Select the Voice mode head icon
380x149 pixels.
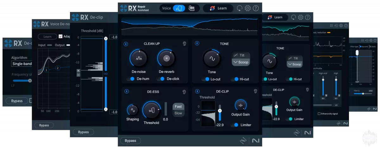click(179, 8)
